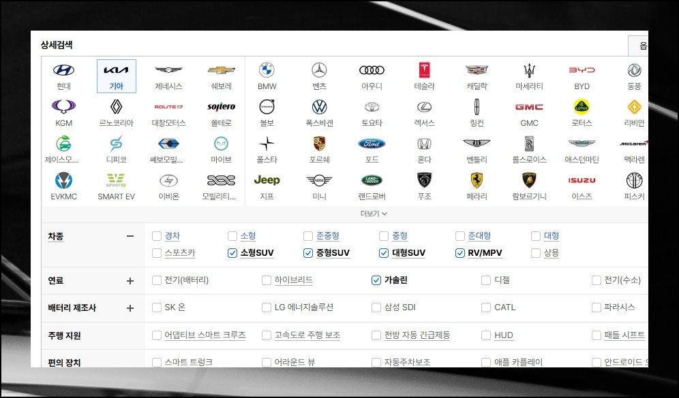The height and width of the screenshot is (398, 679).
Task: Select the Lotus (로터스) brand logo
Action: click(x=582, y=107)
